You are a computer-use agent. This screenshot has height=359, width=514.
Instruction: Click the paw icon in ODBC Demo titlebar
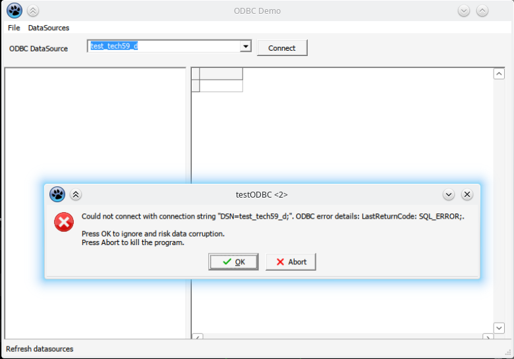coord(14,11)
